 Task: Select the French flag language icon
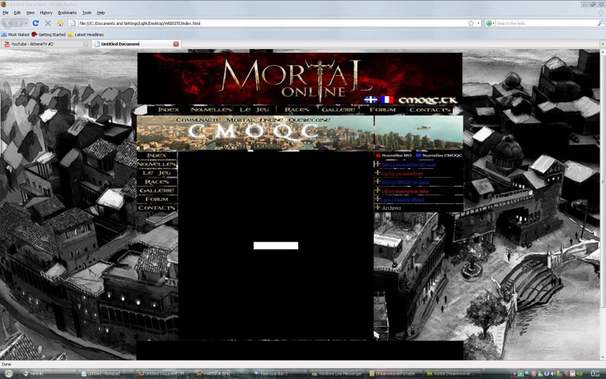click(x=387, y=99)
